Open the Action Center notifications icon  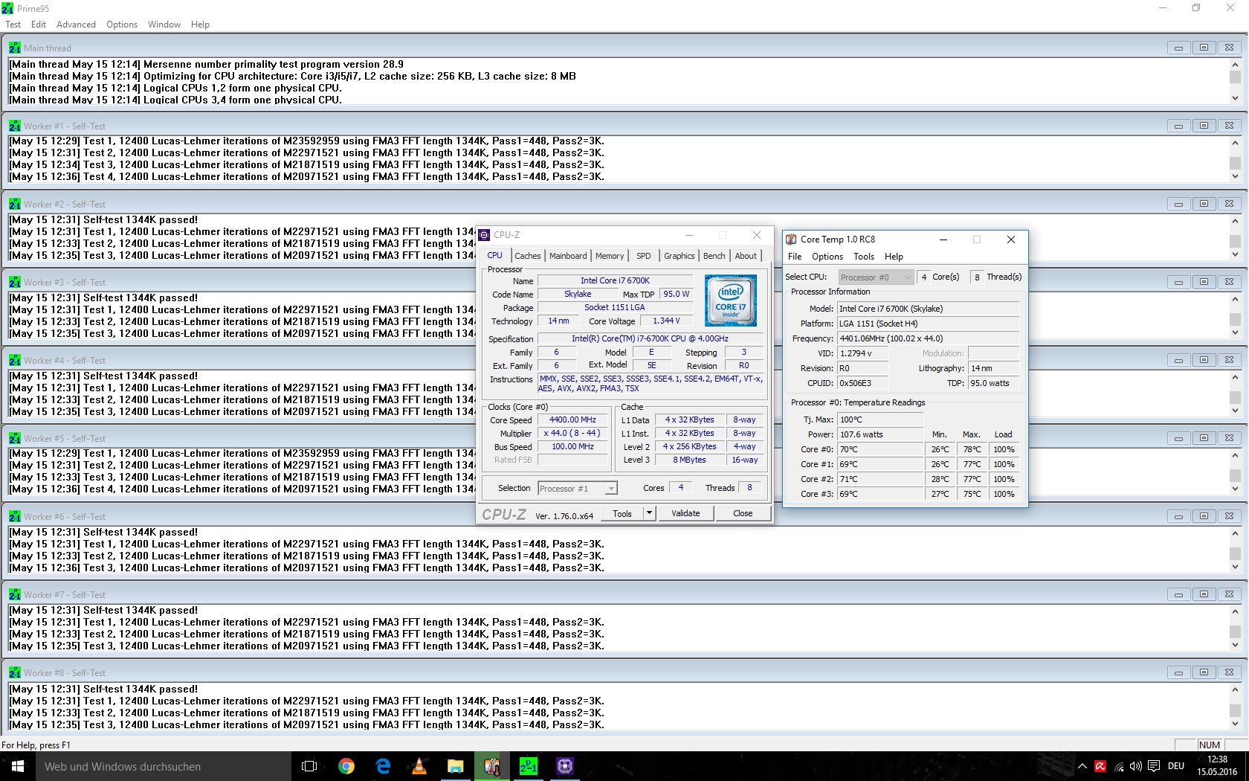click(x=1154, y=766)
